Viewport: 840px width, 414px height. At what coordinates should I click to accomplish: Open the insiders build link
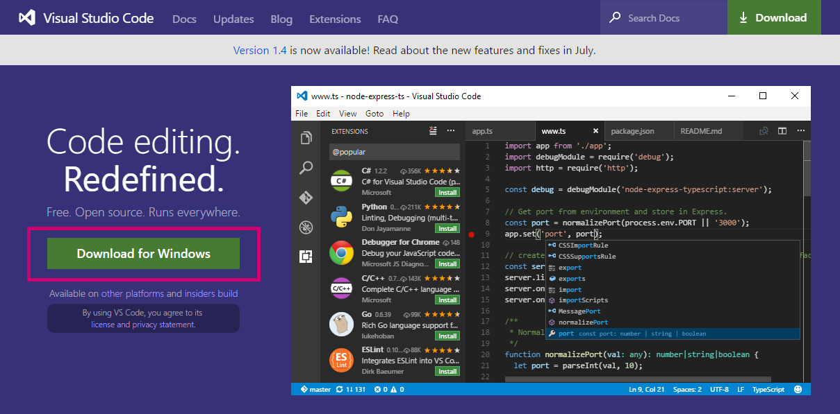211,293
